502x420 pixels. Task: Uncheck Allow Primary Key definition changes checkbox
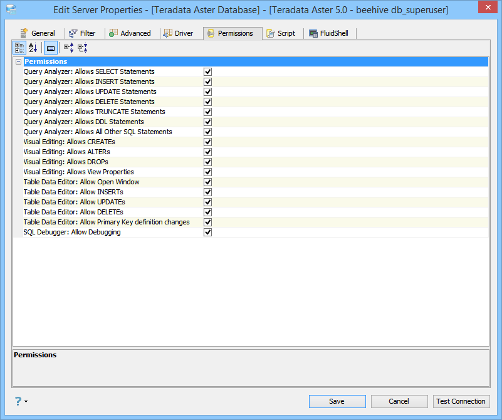pyautogui.click(x=208, y=222)
